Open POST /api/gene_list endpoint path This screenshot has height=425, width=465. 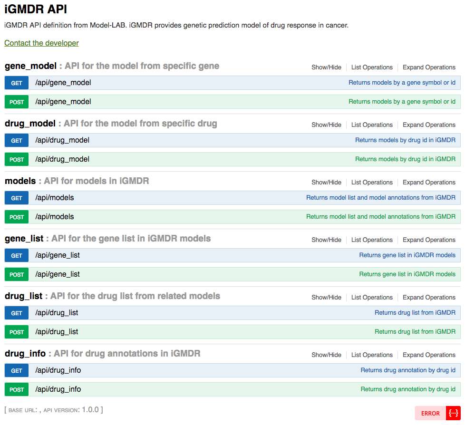pos(58,274)
